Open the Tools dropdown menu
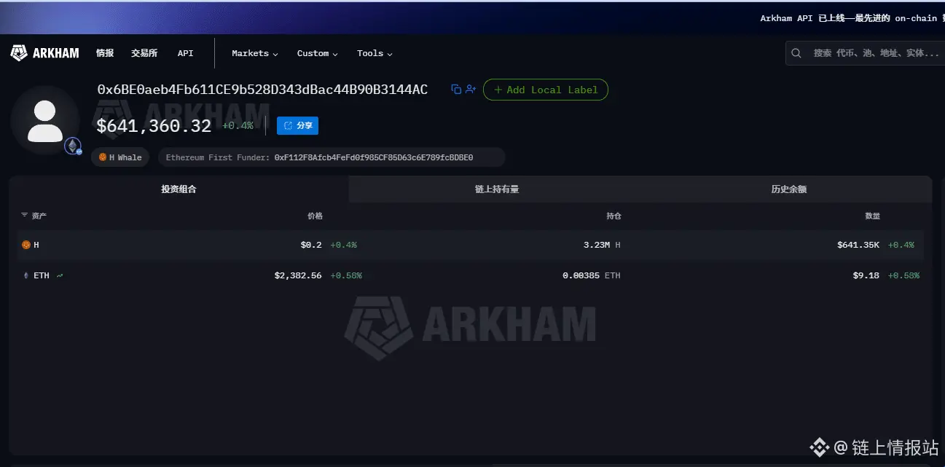The height and width of the screenshot is (467, 945). (x=375, y=53)
